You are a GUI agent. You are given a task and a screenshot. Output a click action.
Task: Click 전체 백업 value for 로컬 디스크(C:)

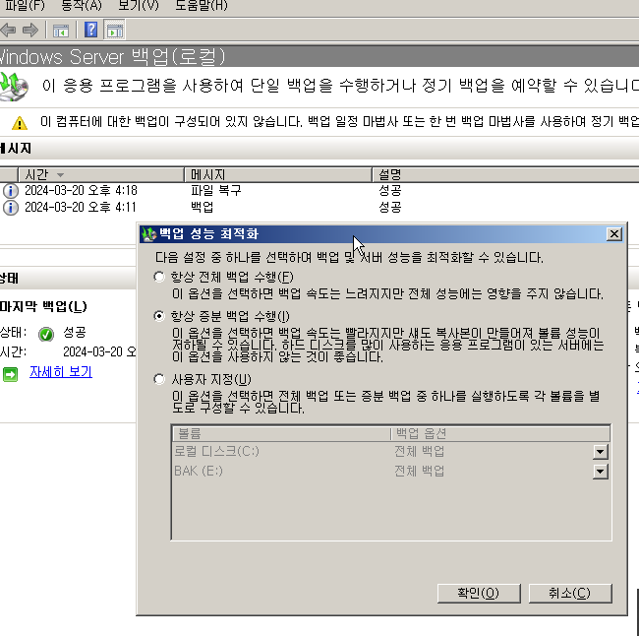tap(419, 452)
